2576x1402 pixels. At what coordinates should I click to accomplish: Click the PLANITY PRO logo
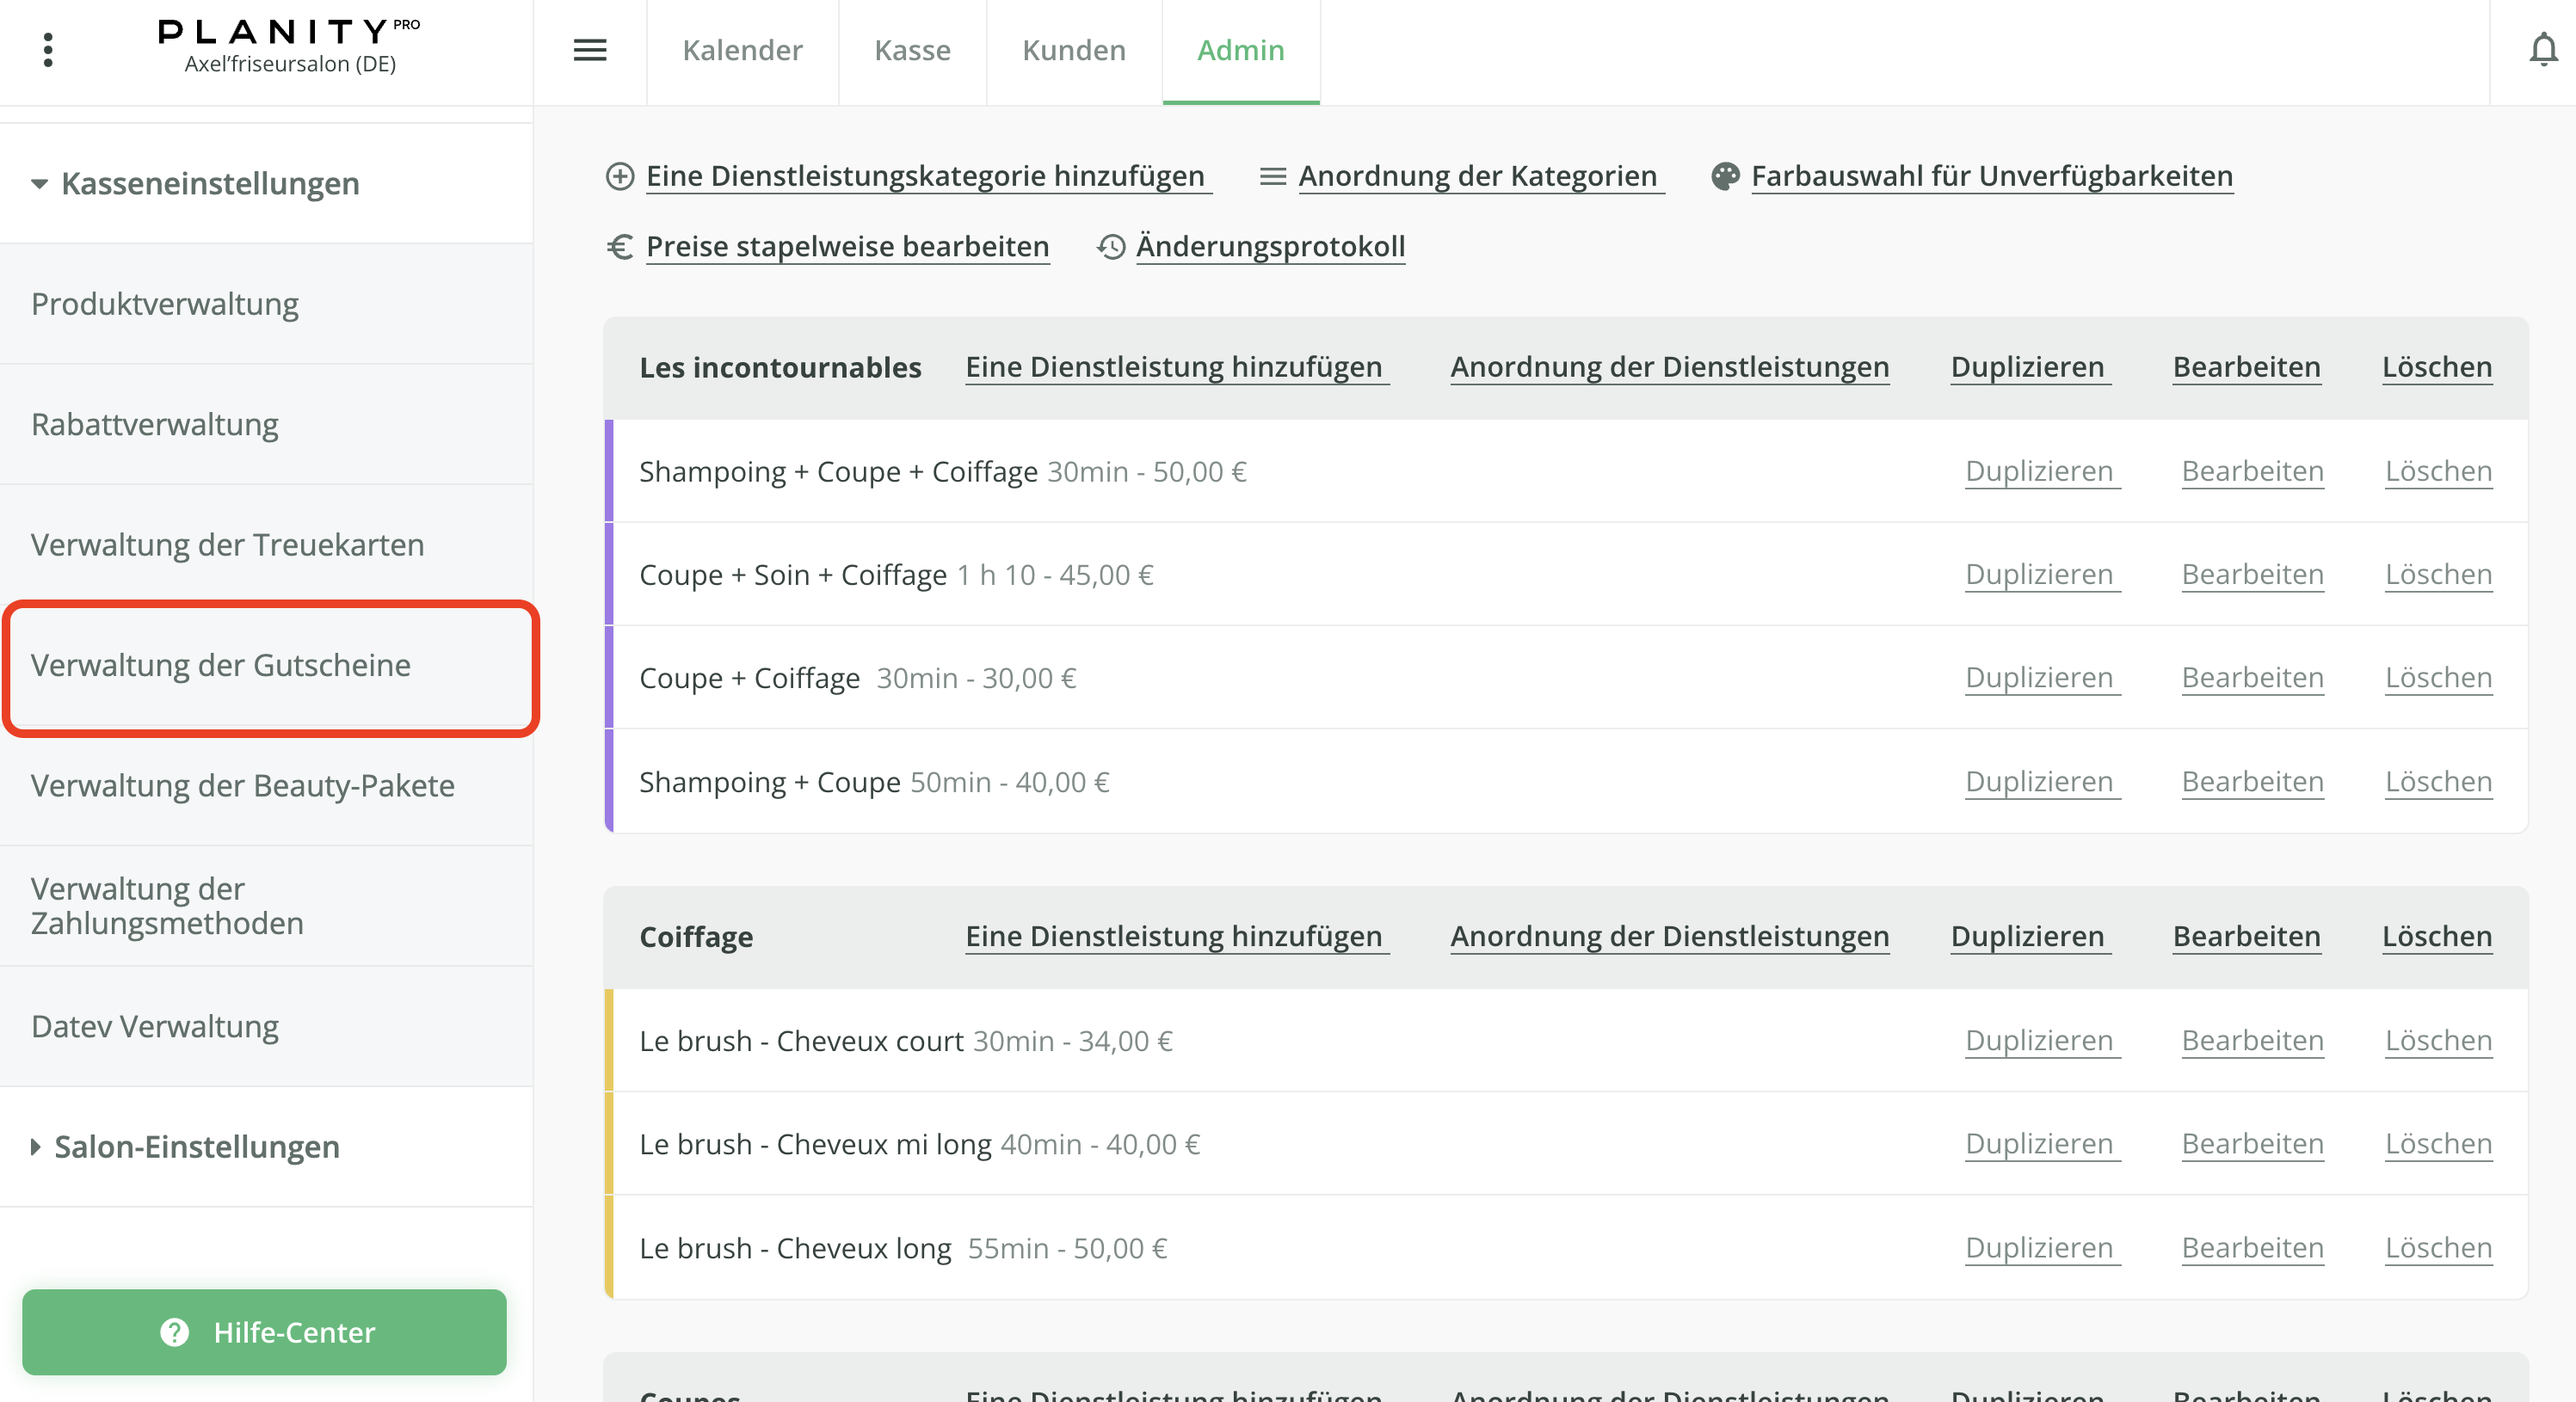[289, 31]
